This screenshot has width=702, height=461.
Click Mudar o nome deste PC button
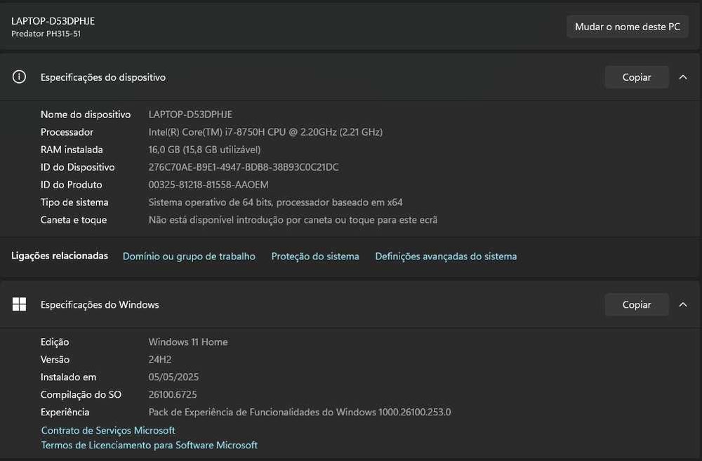627,27
